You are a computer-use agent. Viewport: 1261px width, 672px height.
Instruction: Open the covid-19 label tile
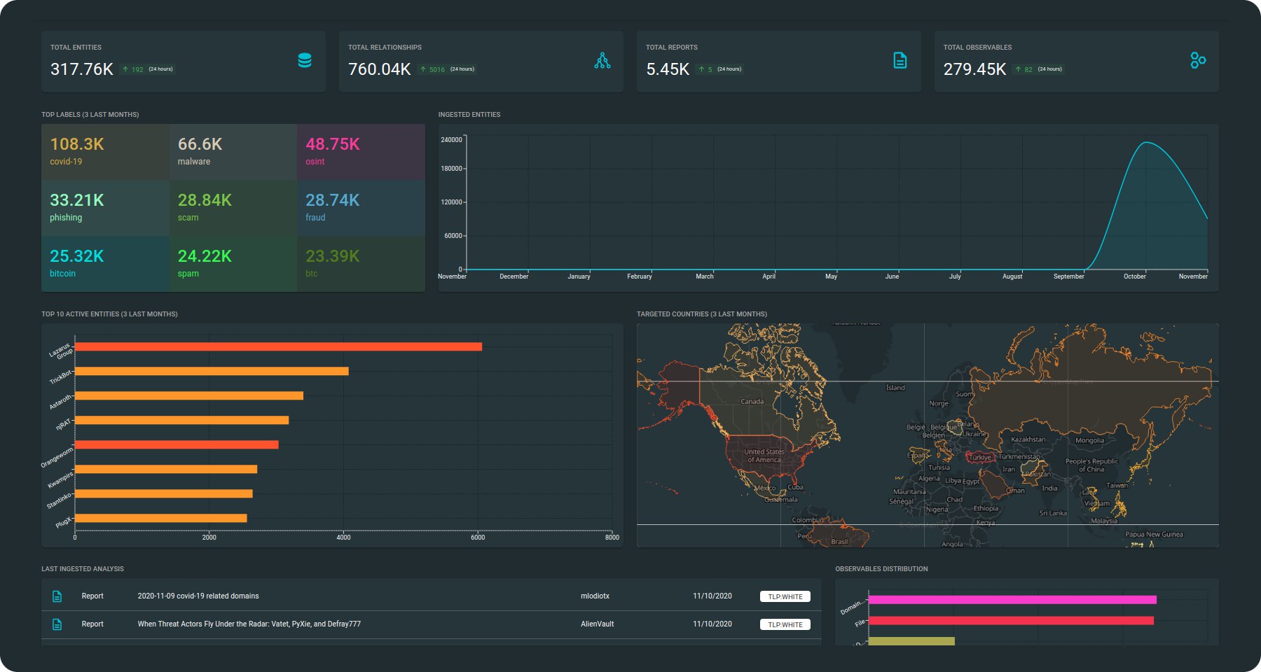[105, 152]
